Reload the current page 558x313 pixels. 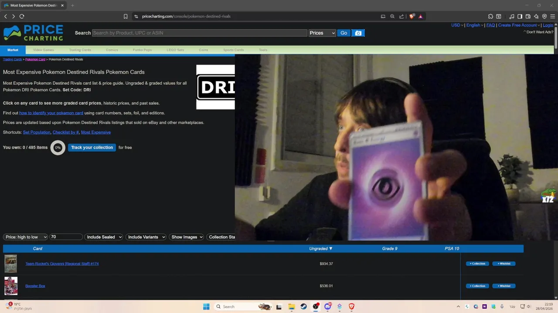22,16
